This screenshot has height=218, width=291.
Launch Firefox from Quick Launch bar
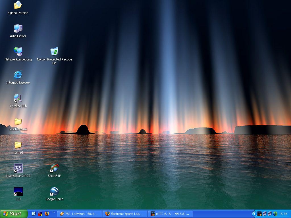click(47, 214)
